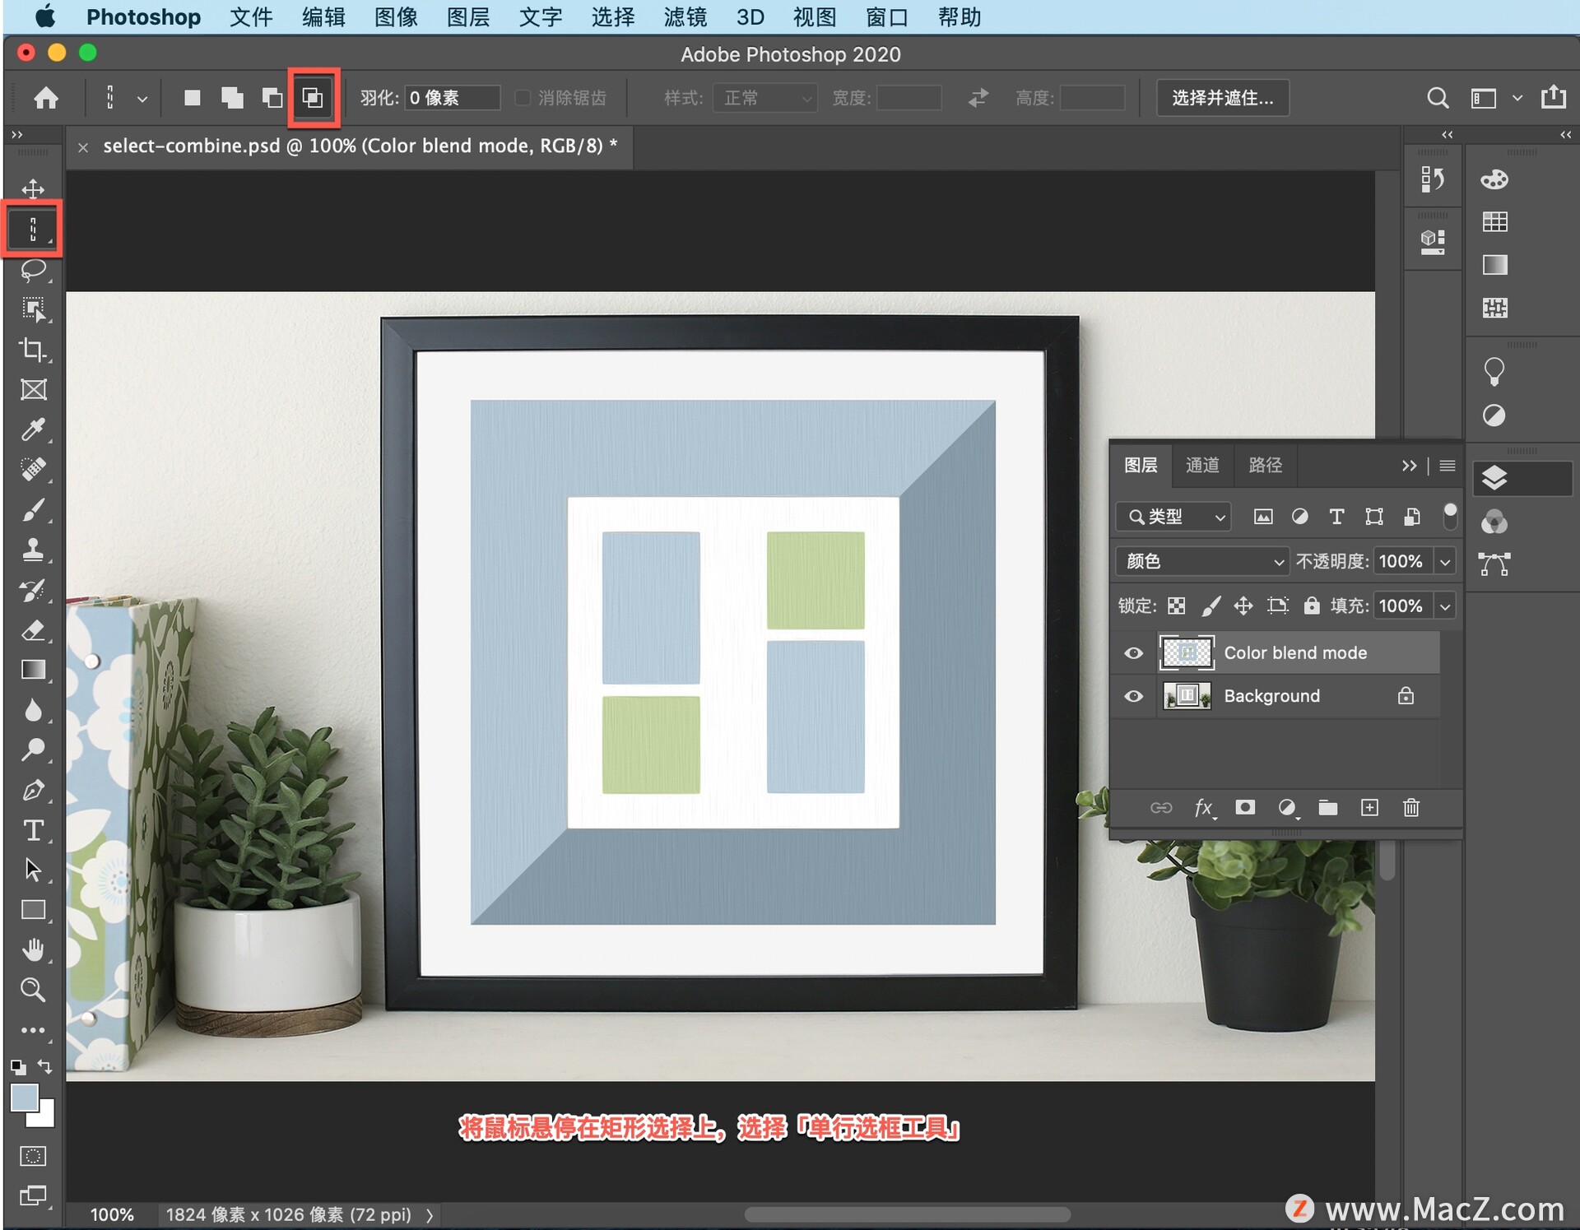Toggle Quick Mask mode
Viewport: 1580px width, 1230px height.
tap(33, 1156)
